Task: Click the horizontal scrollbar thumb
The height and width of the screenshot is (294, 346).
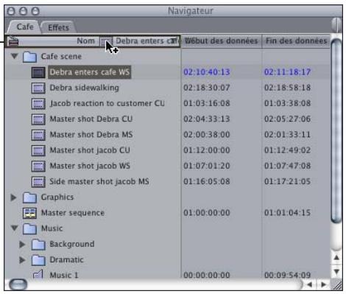Action: (18, 284)
